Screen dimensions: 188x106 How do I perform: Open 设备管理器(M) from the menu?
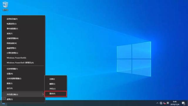[x=23, y=38]
